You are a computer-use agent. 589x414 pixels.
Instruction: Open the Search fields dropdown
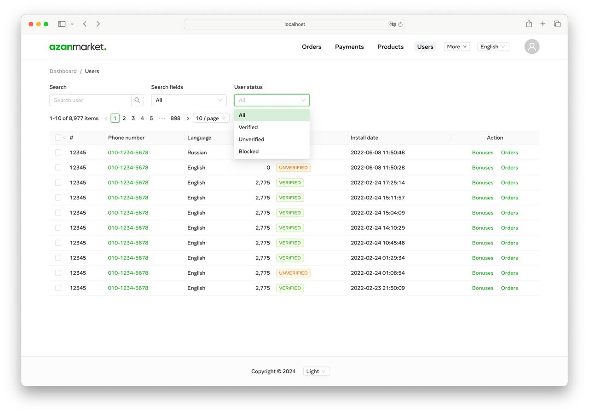pos(189,100)
